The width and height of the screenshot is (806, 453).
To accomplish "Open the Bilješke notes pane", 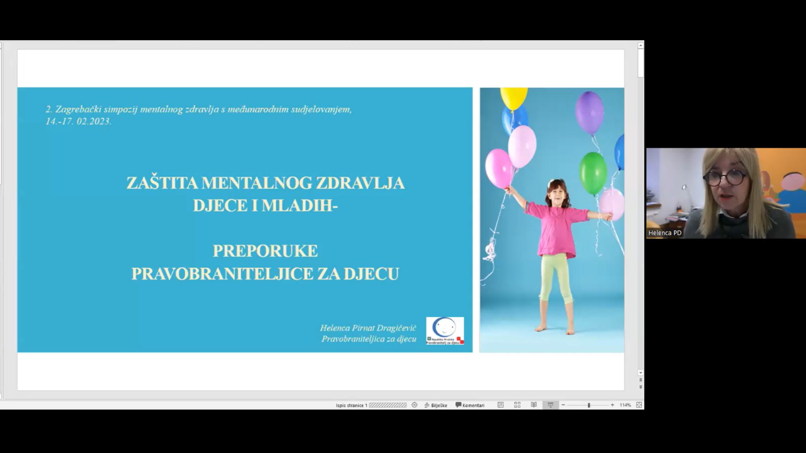I will click(x=436, y=405).
